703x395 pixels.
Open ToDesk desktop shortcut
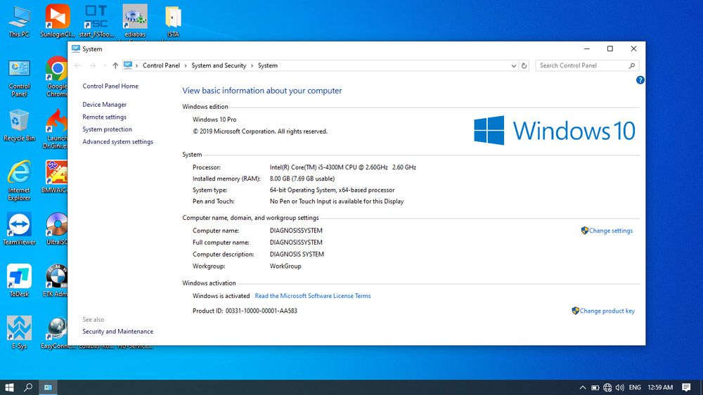pyautogui.click(x=19, y=280)
